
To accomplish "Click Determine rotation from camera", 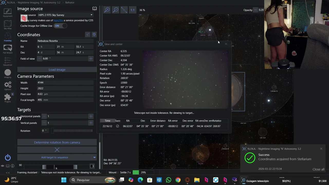I will [x=57, y=142].
